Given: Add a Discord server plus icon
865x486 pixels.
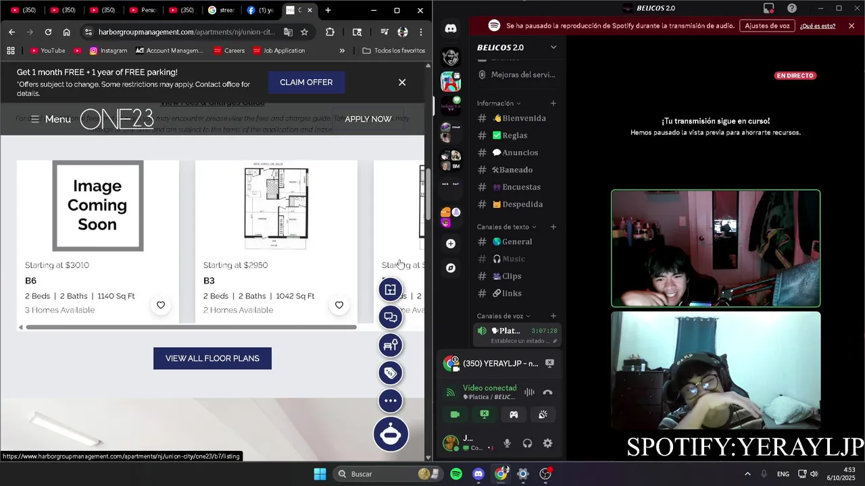Looking at the screenshot, I should pos(451,244).
